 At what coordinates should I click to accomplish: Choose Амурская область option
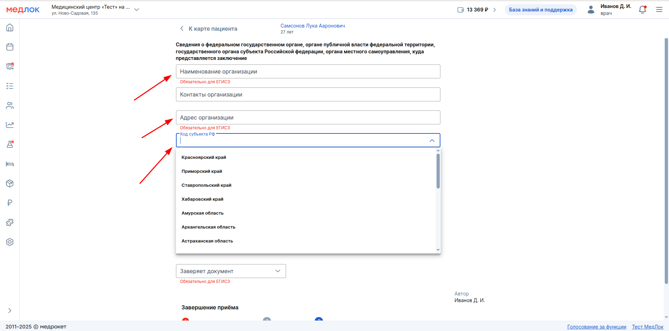click(x=202, y=213)
